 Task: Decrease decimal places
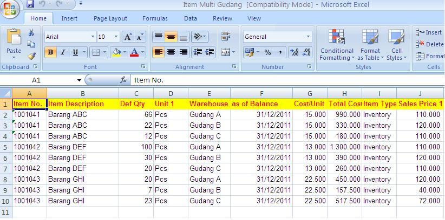tap(307, 52)
